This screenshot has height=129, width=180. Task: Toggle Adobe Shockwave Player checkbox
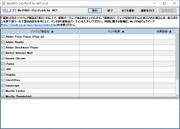(3, 47)
